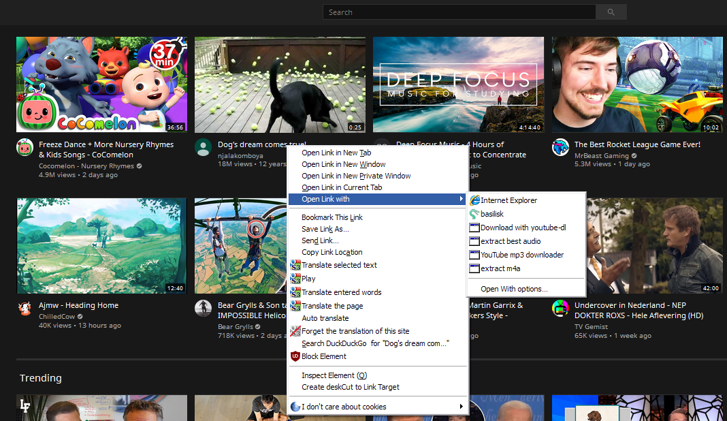Open the TV Gemist channel name link
This screenshot has height=421, width=727.
tap(591, 327)
